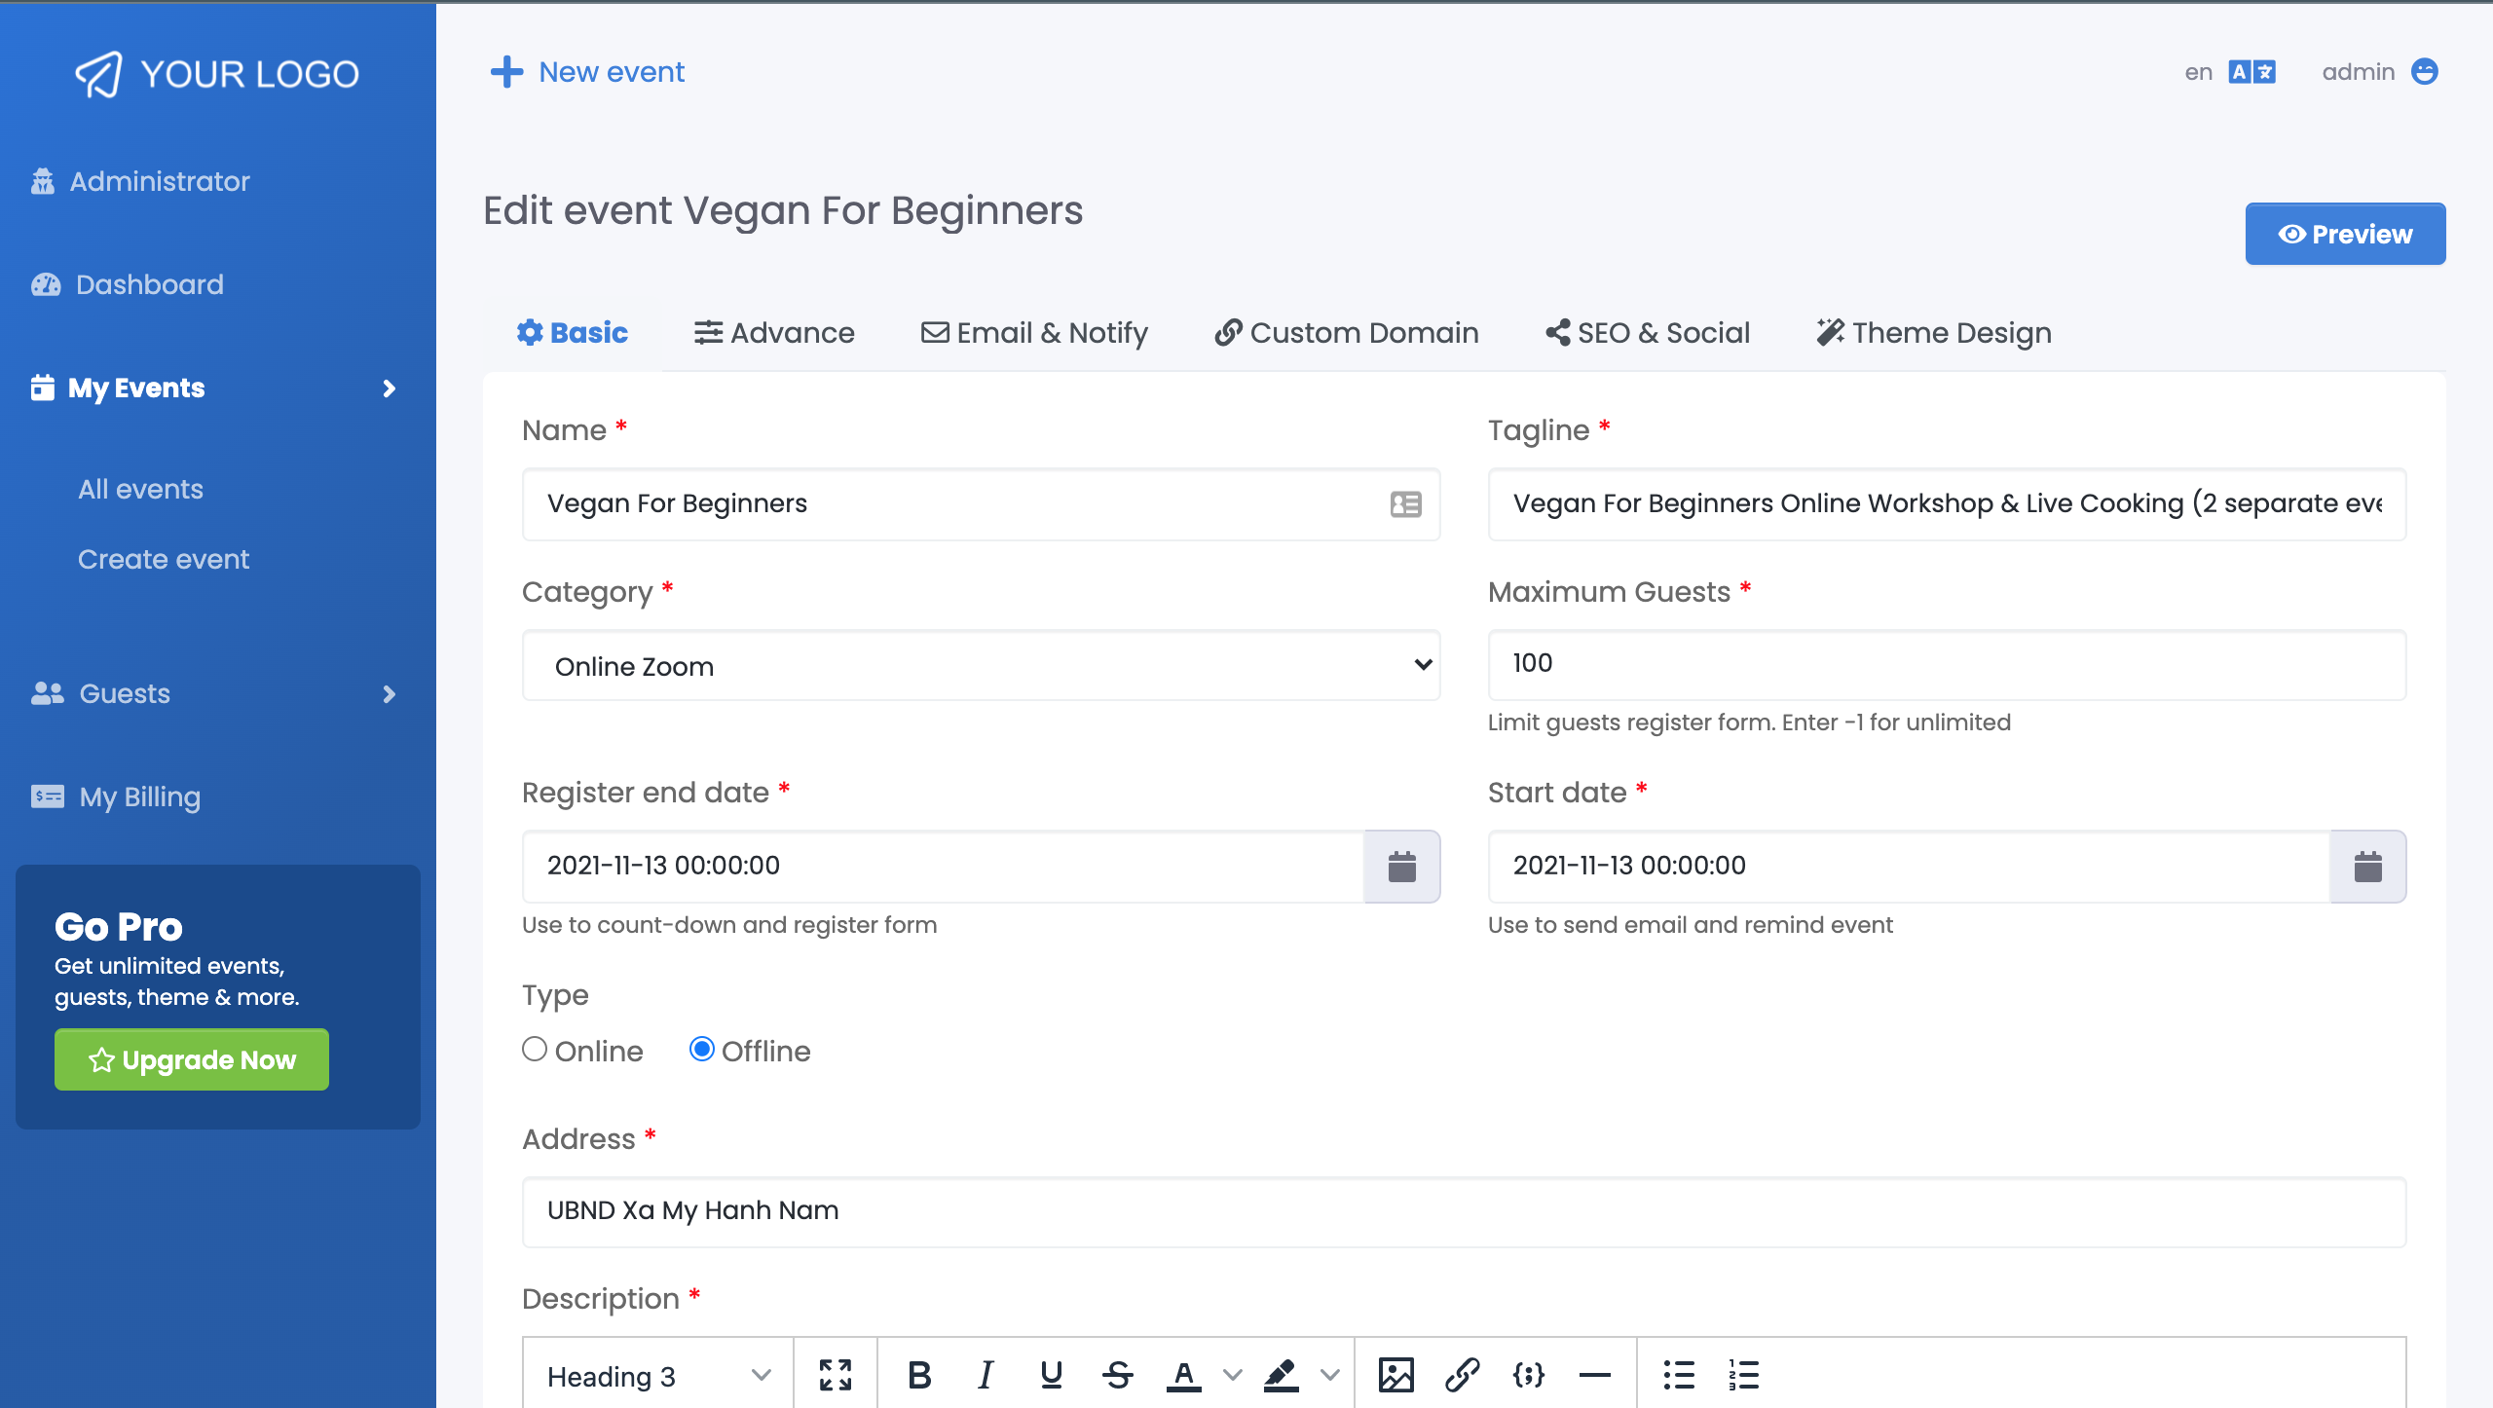Click the Upgrade Now button

[191, 1059]
